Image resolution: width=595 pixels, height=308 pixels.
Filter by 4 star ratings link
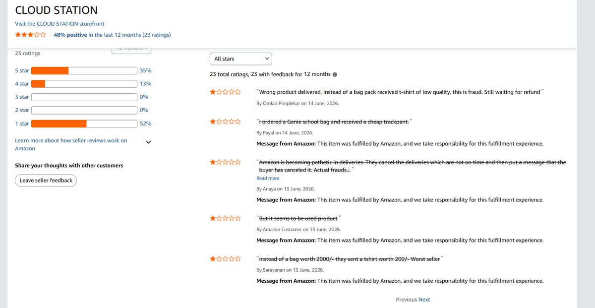(x=22, y=84)
